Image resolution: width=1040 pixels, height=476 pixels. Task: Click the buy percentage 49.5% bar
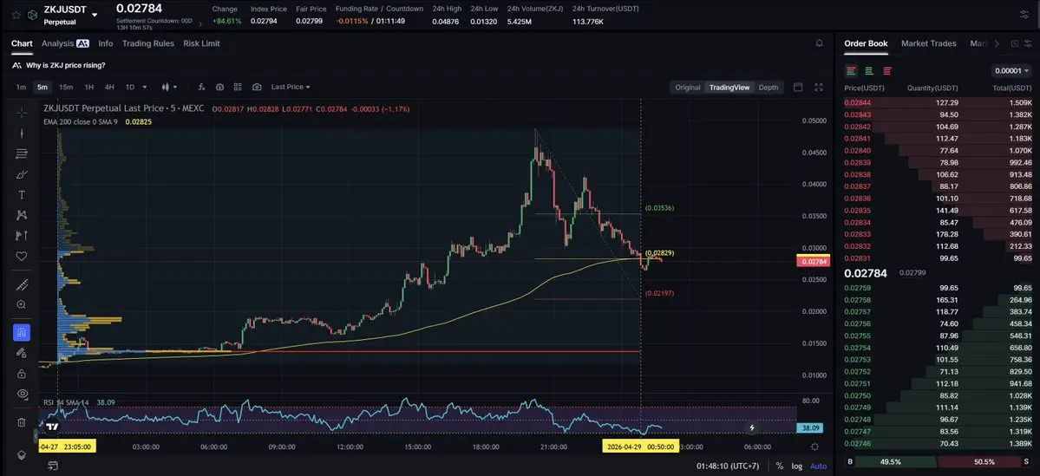pos(889,461)
